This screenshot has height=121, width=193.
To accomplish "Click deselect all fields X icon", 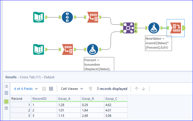I will coord(51,89).
